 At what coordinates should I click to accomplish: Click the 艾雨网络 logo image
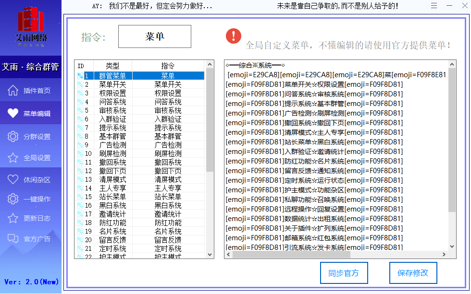click(32, 27)
